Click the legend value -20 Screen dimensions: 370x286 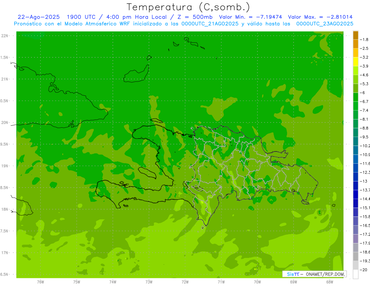tap(364, 270)
